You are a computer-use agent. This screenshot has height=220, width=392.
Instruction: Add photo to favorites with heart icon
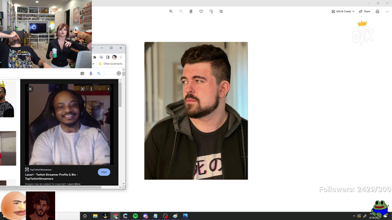(x=201, y=12)
